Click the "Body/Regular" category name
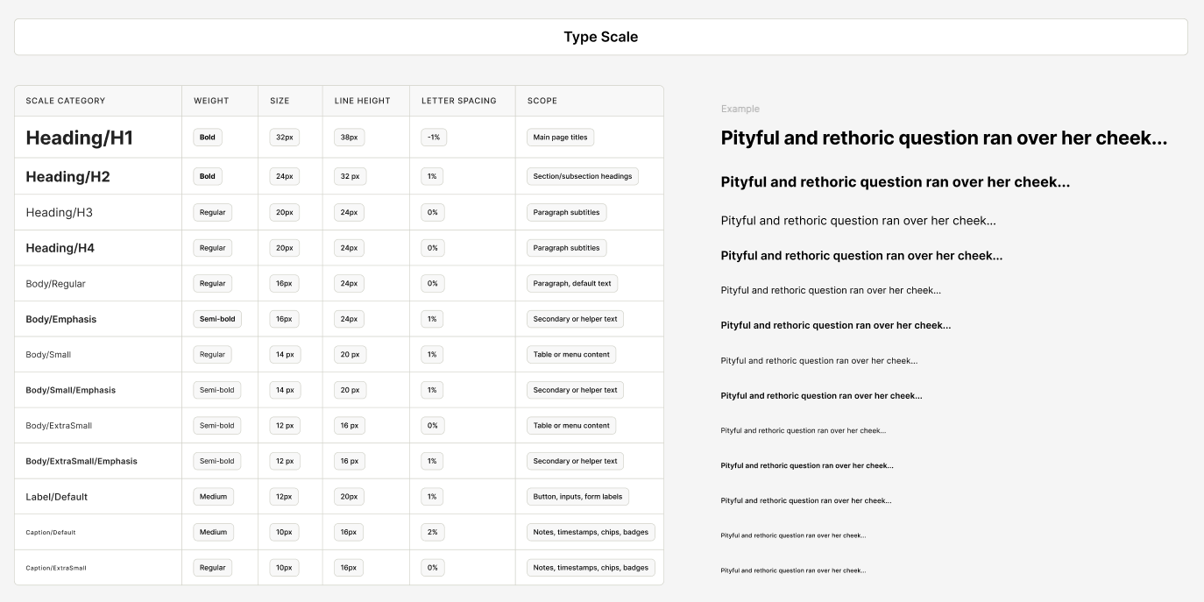Image resolution: width=1204 pixels, height=602 pixels. point(56,284)
